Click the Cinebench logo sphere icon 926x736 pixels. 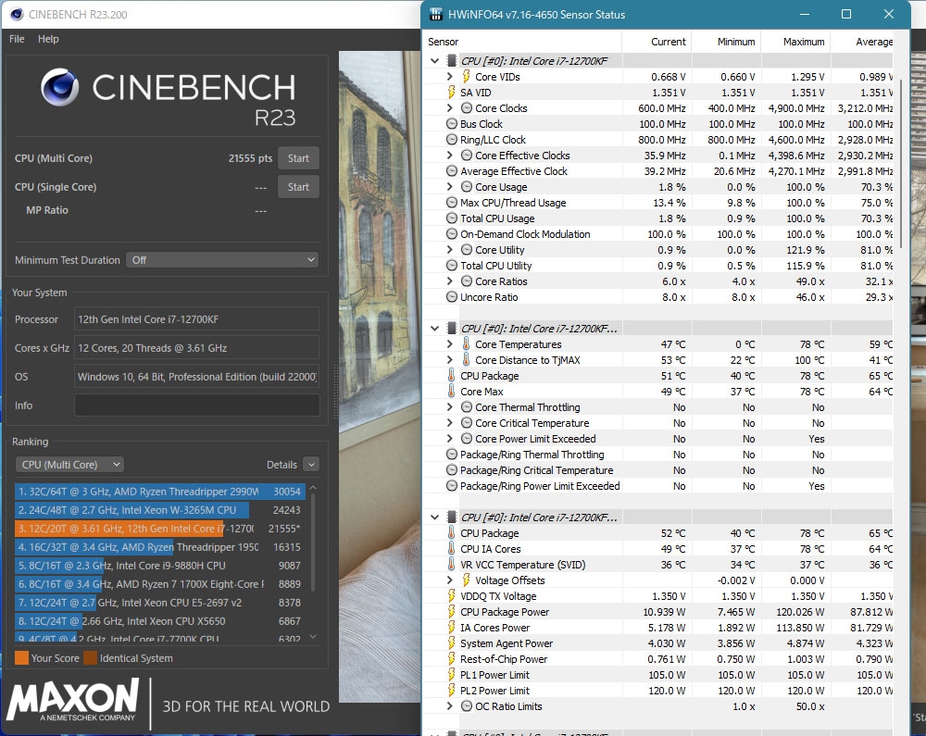point(59,87)
